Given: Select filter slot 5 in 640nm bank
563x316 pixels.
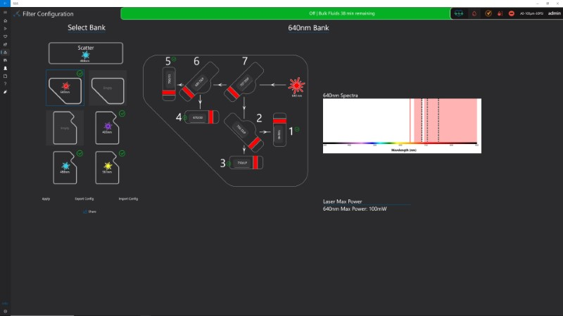Looking at the screenshot, I should (169, 84).
